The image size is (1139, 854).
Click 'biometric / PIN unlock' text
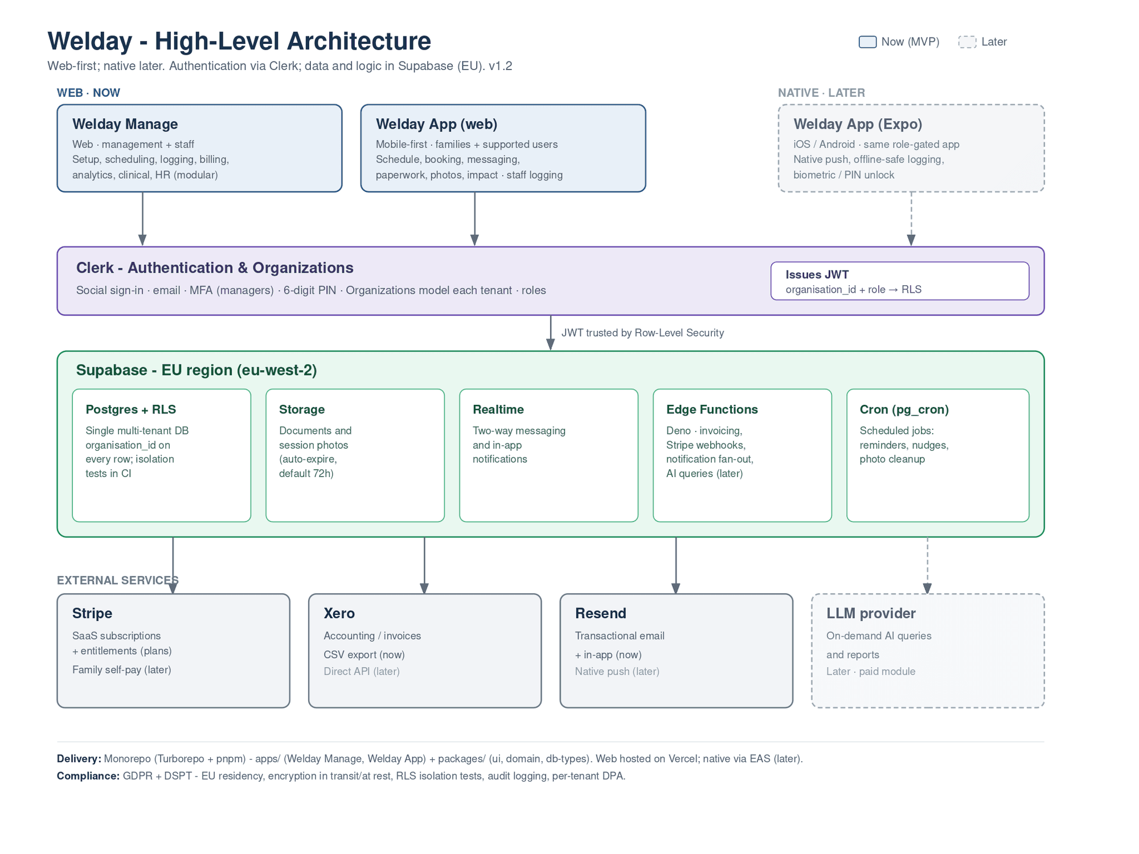pos(843,175)
